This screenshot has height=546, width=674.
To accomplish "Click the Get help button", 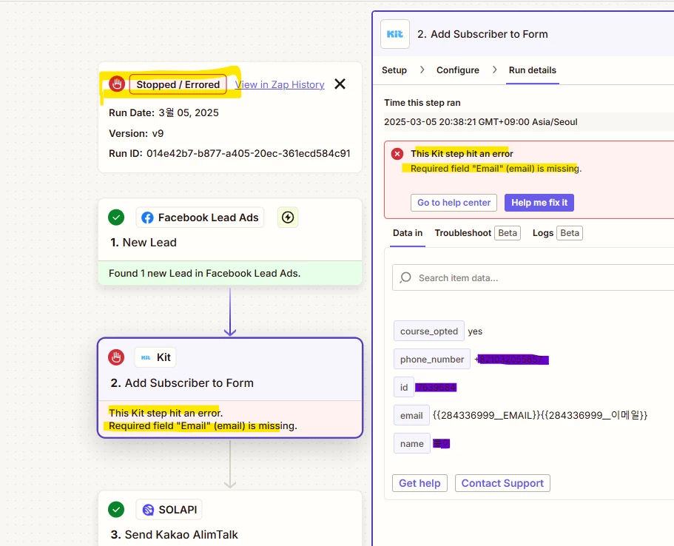I will point(419,483).
